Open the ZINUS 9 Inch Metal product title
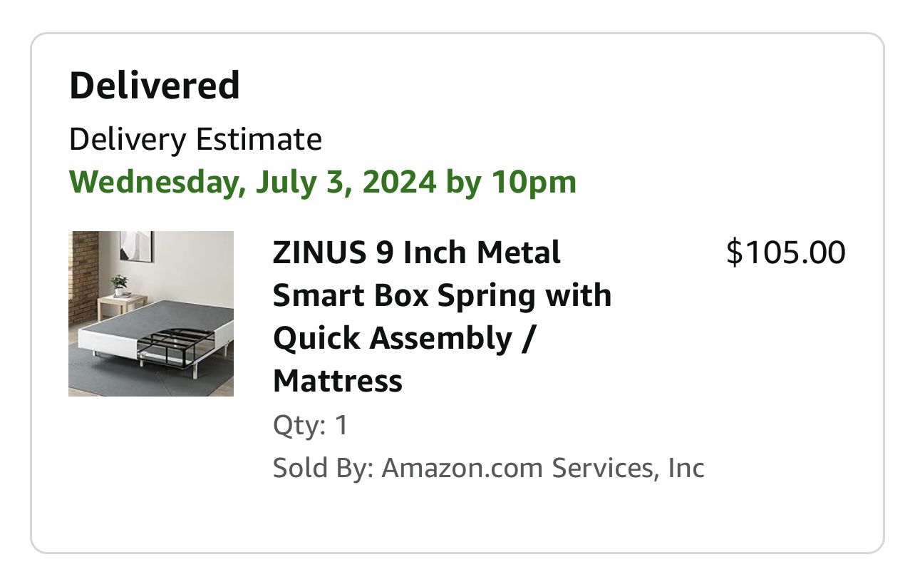 [416, 252]
